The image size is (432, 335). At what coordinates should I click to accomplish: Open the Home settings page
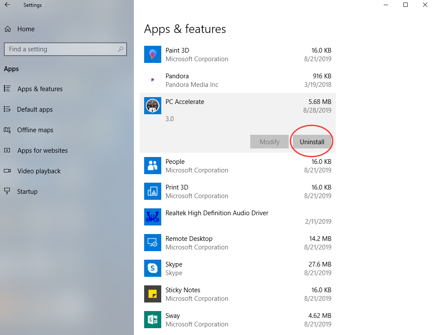[26, 29]
